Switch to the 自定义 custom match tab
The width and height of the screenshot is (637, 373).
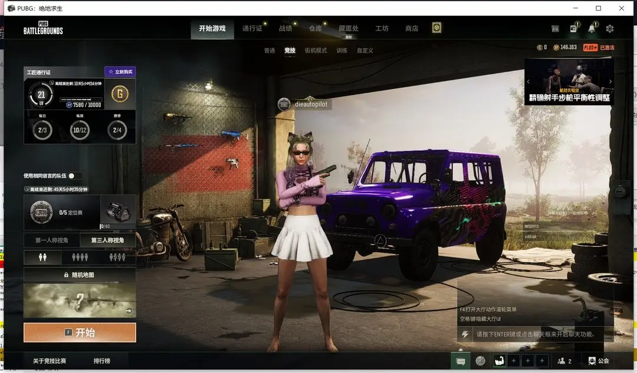coord(365,50)
